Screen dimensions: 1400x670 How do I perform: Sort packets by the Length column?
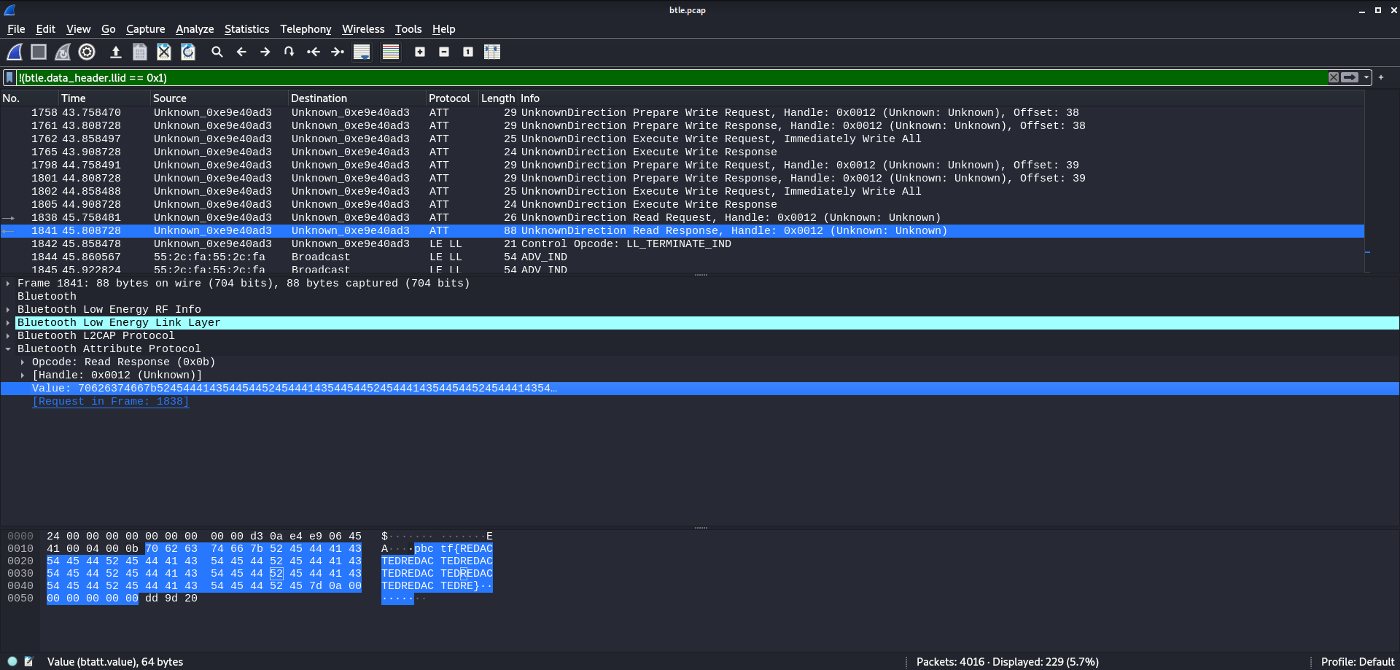(x=498, y=98)
